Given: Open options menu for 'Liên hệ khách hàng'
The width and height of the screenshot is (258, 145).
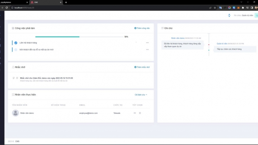Looking at the screenshot, I should (147, 43).
